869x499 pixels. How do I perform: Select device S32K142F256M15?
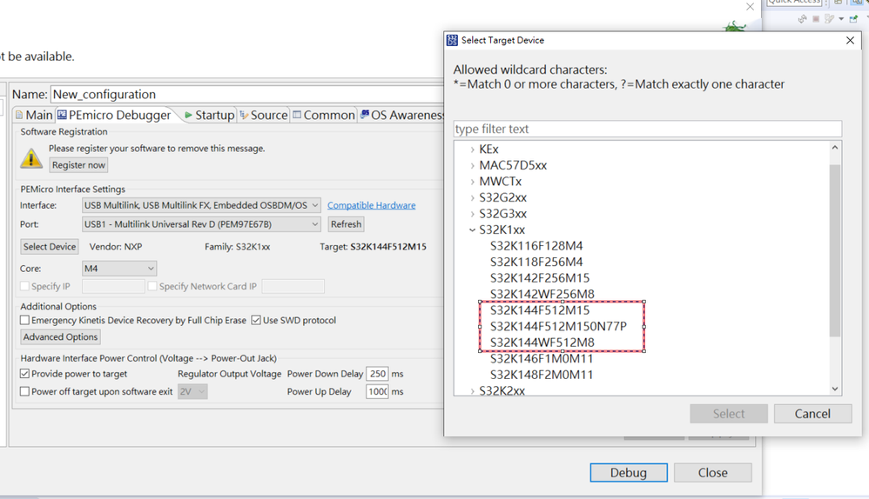(x=539, y=277)
